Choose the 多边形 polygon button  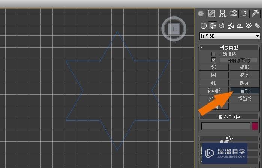(214, 91)
